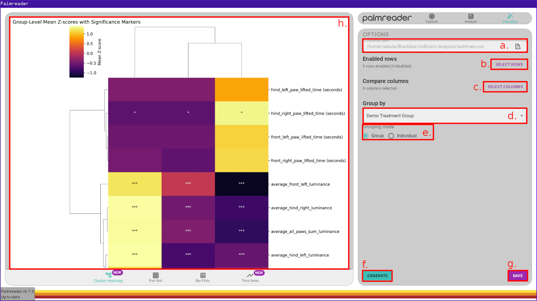
Task: Click the Time Series line chart icon
Action: point(250,275)
